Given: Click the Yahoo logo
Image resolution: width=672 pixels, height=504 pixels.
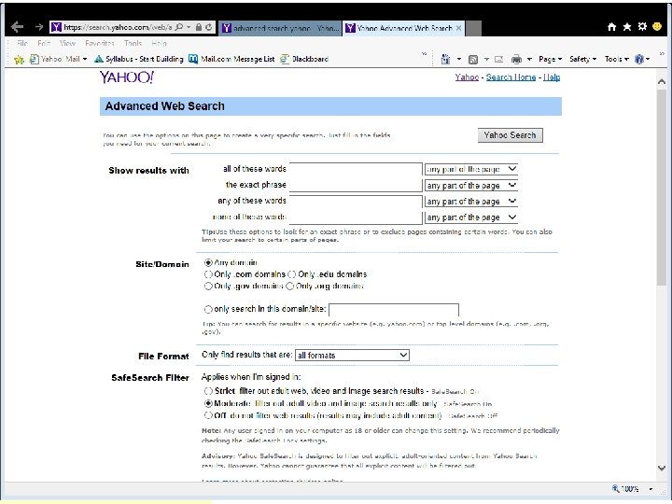Looking at the screenshot, I should point(127,77).
